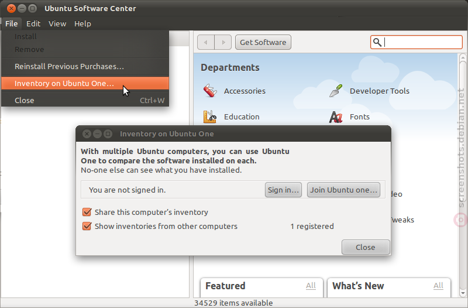Click scrollbar up arrow at top

(x=463, y=57)
